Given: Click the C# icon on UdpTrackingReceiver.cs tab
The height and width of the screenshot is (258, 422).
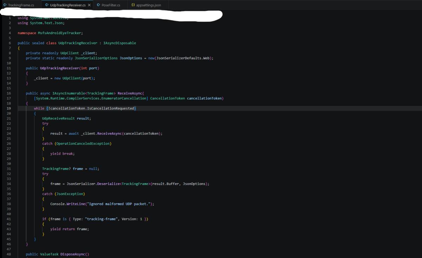Looking at the screenshot, I should pyautogui.click(x=47, y=5).
